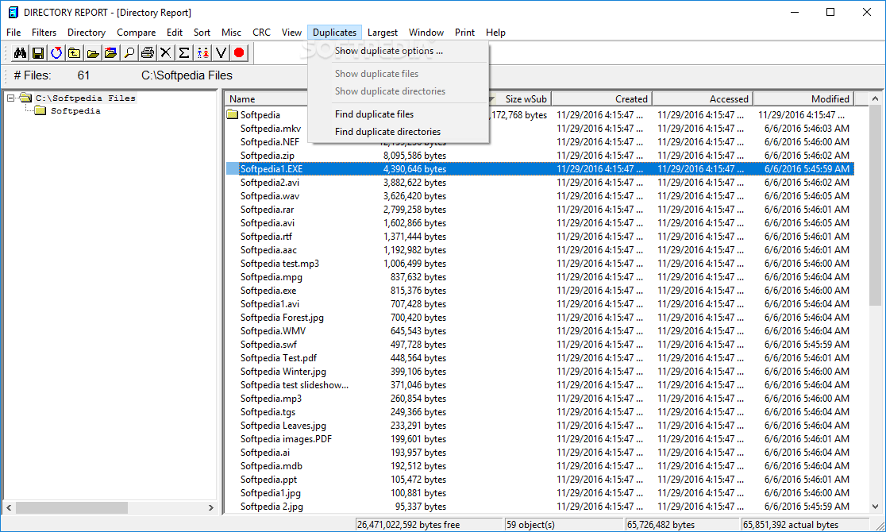Click the delete X toolbar icon
886x532 pixels.
[165, 52]
